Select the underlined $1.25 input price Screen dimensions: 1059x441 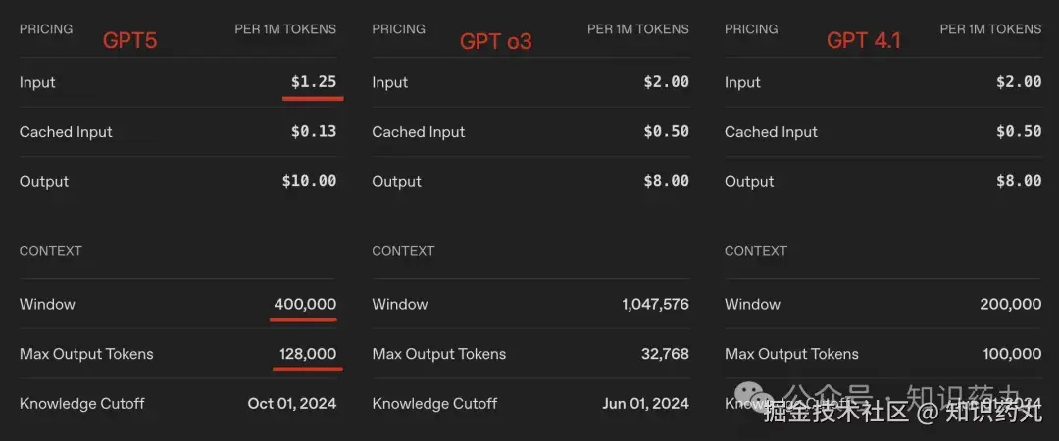pyautogui.click(x=314, y=82)
